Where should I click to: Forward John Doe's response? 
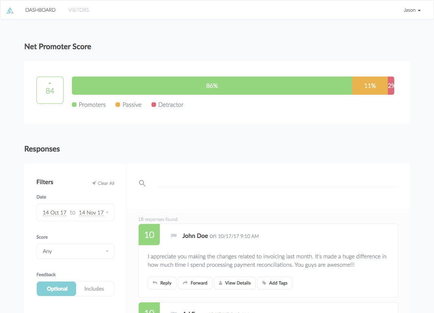195,283
